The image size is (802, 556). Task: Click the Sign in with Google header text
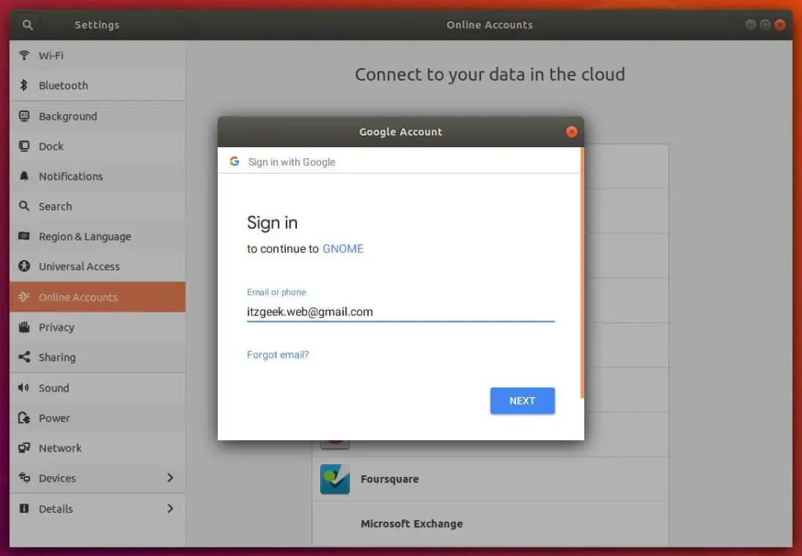291,161
